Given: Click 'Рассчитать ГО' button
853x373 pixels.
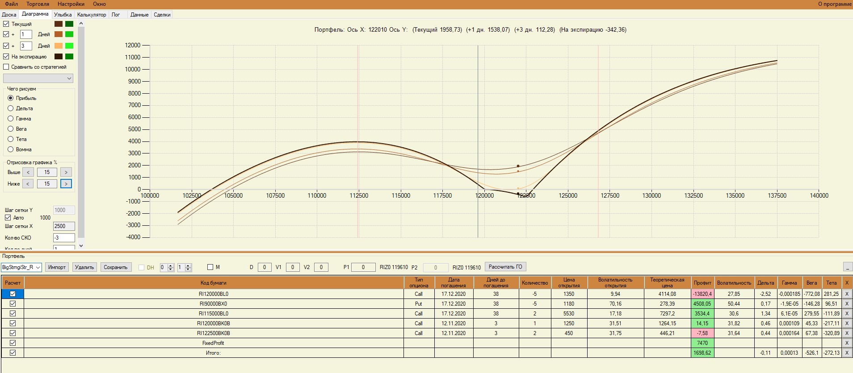Looking at the screenshot, I should (505, 267).
